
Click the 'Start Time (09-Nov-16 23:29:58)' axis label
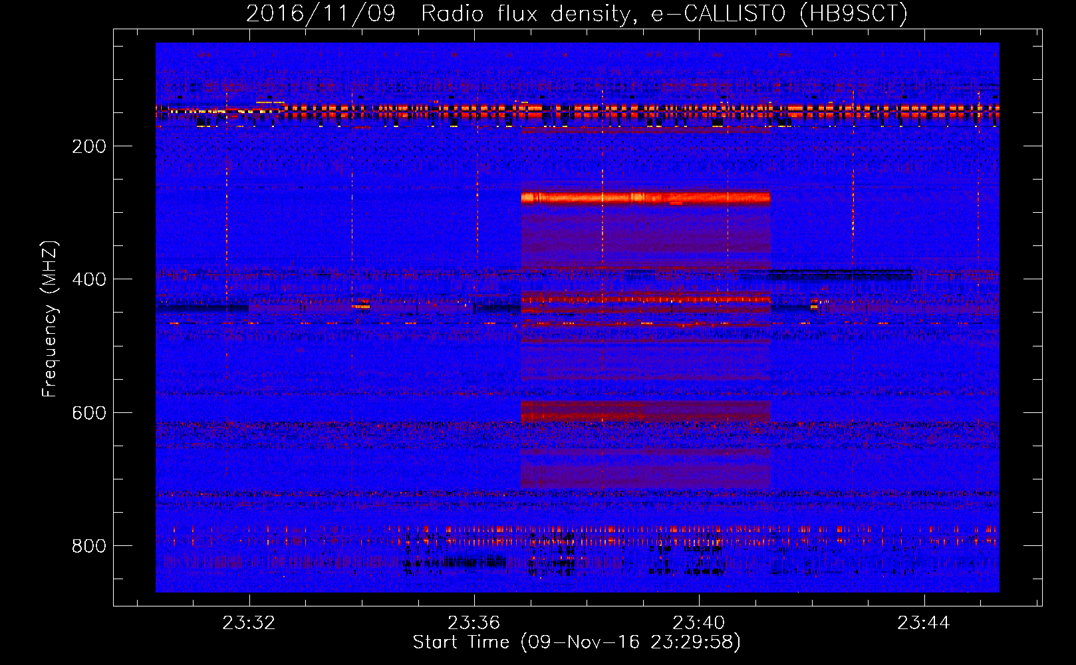point(577,642)
